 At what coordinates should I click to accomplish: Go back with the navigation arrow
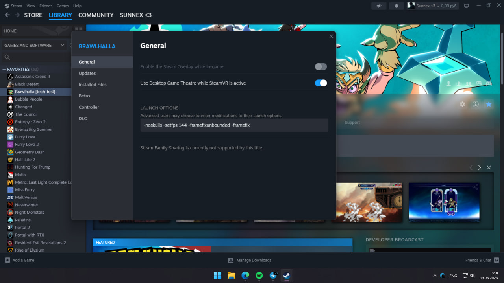coord(7,15)
